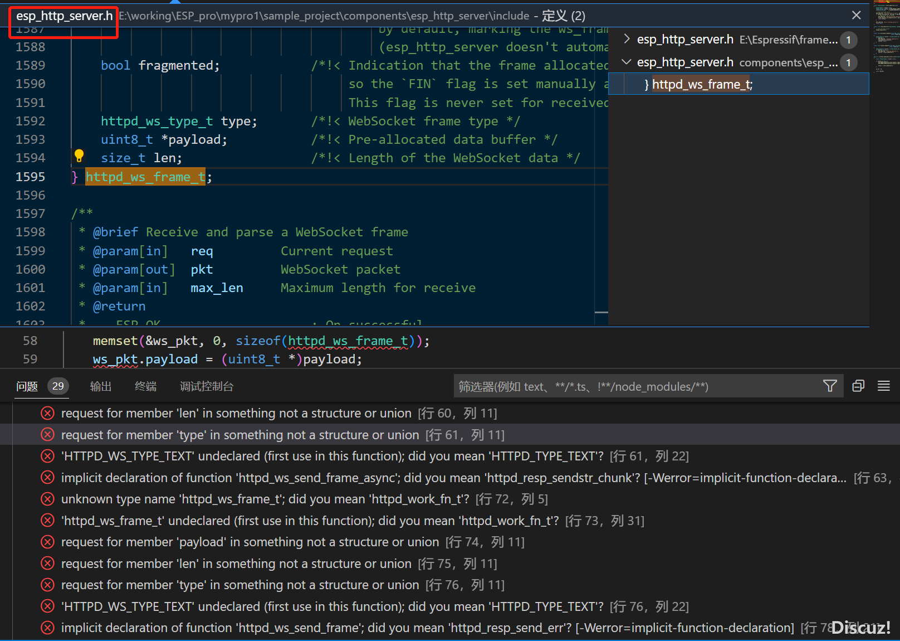900x641 pixels.
Task: Click 'size_t len;' on line 1594
Action: [141, 158]
